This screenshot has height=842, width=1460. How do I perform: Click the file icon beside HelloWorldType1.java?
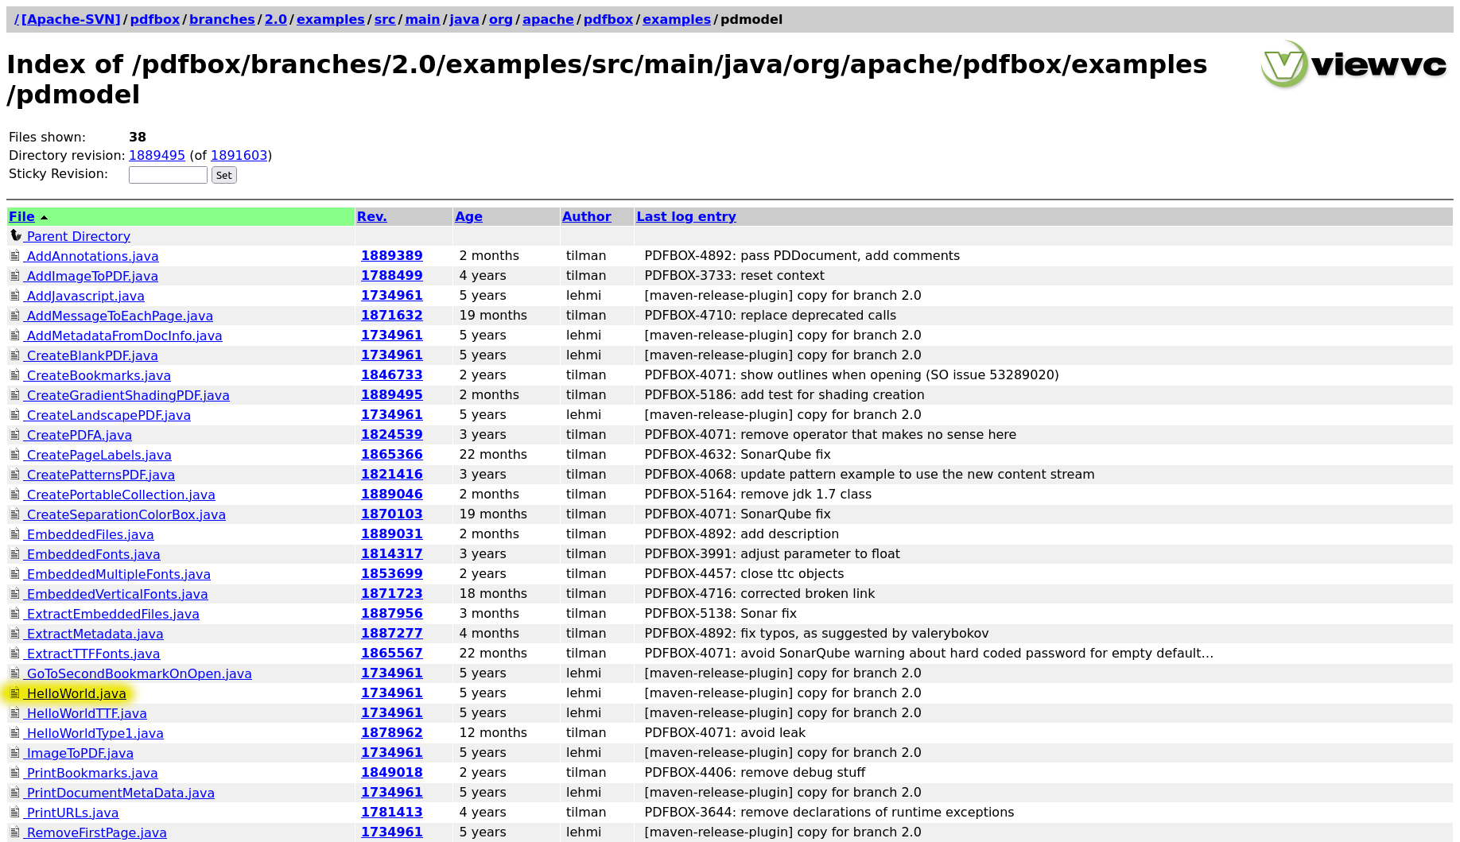point(15,732)
